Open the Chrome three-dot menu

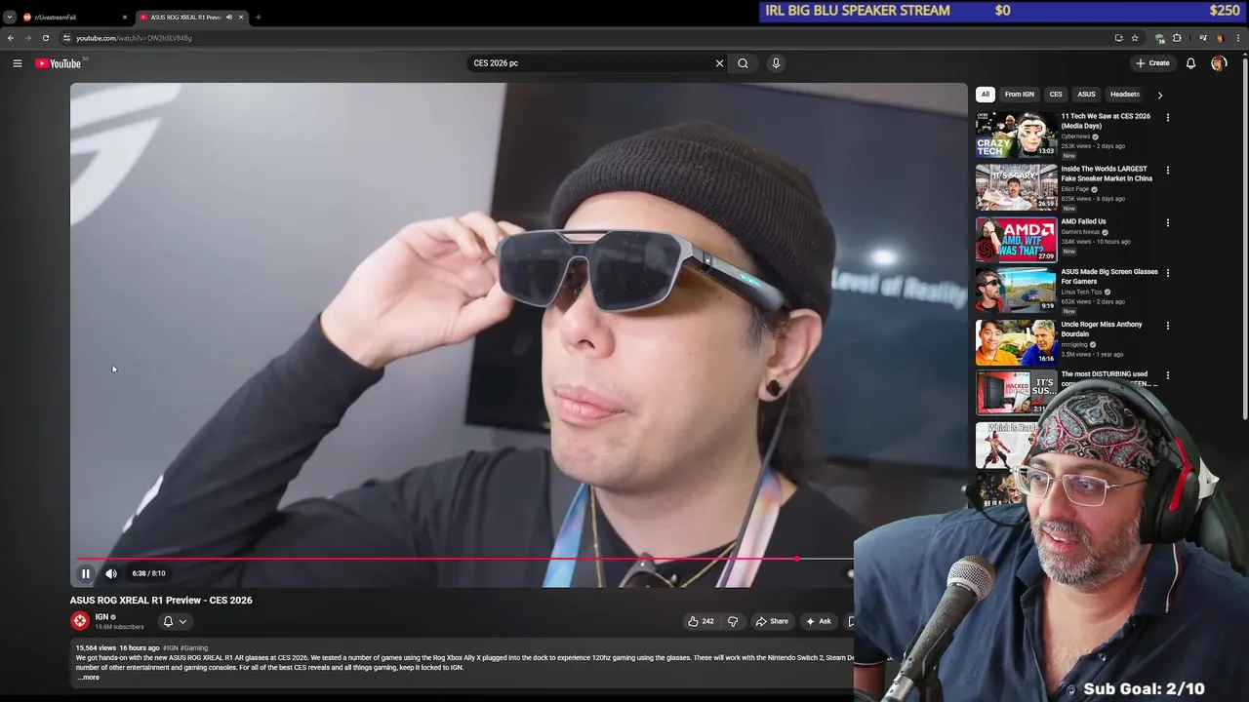1238,38
